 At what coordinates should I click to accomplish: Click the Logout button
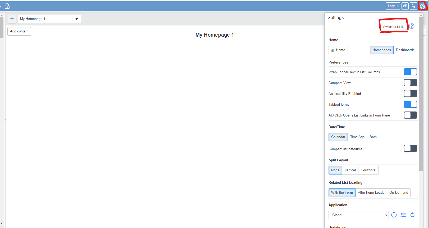[x=393, y=6]
